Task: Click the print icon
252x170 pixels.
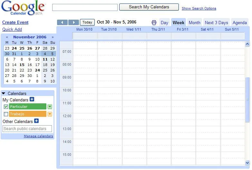Action: 154,23
